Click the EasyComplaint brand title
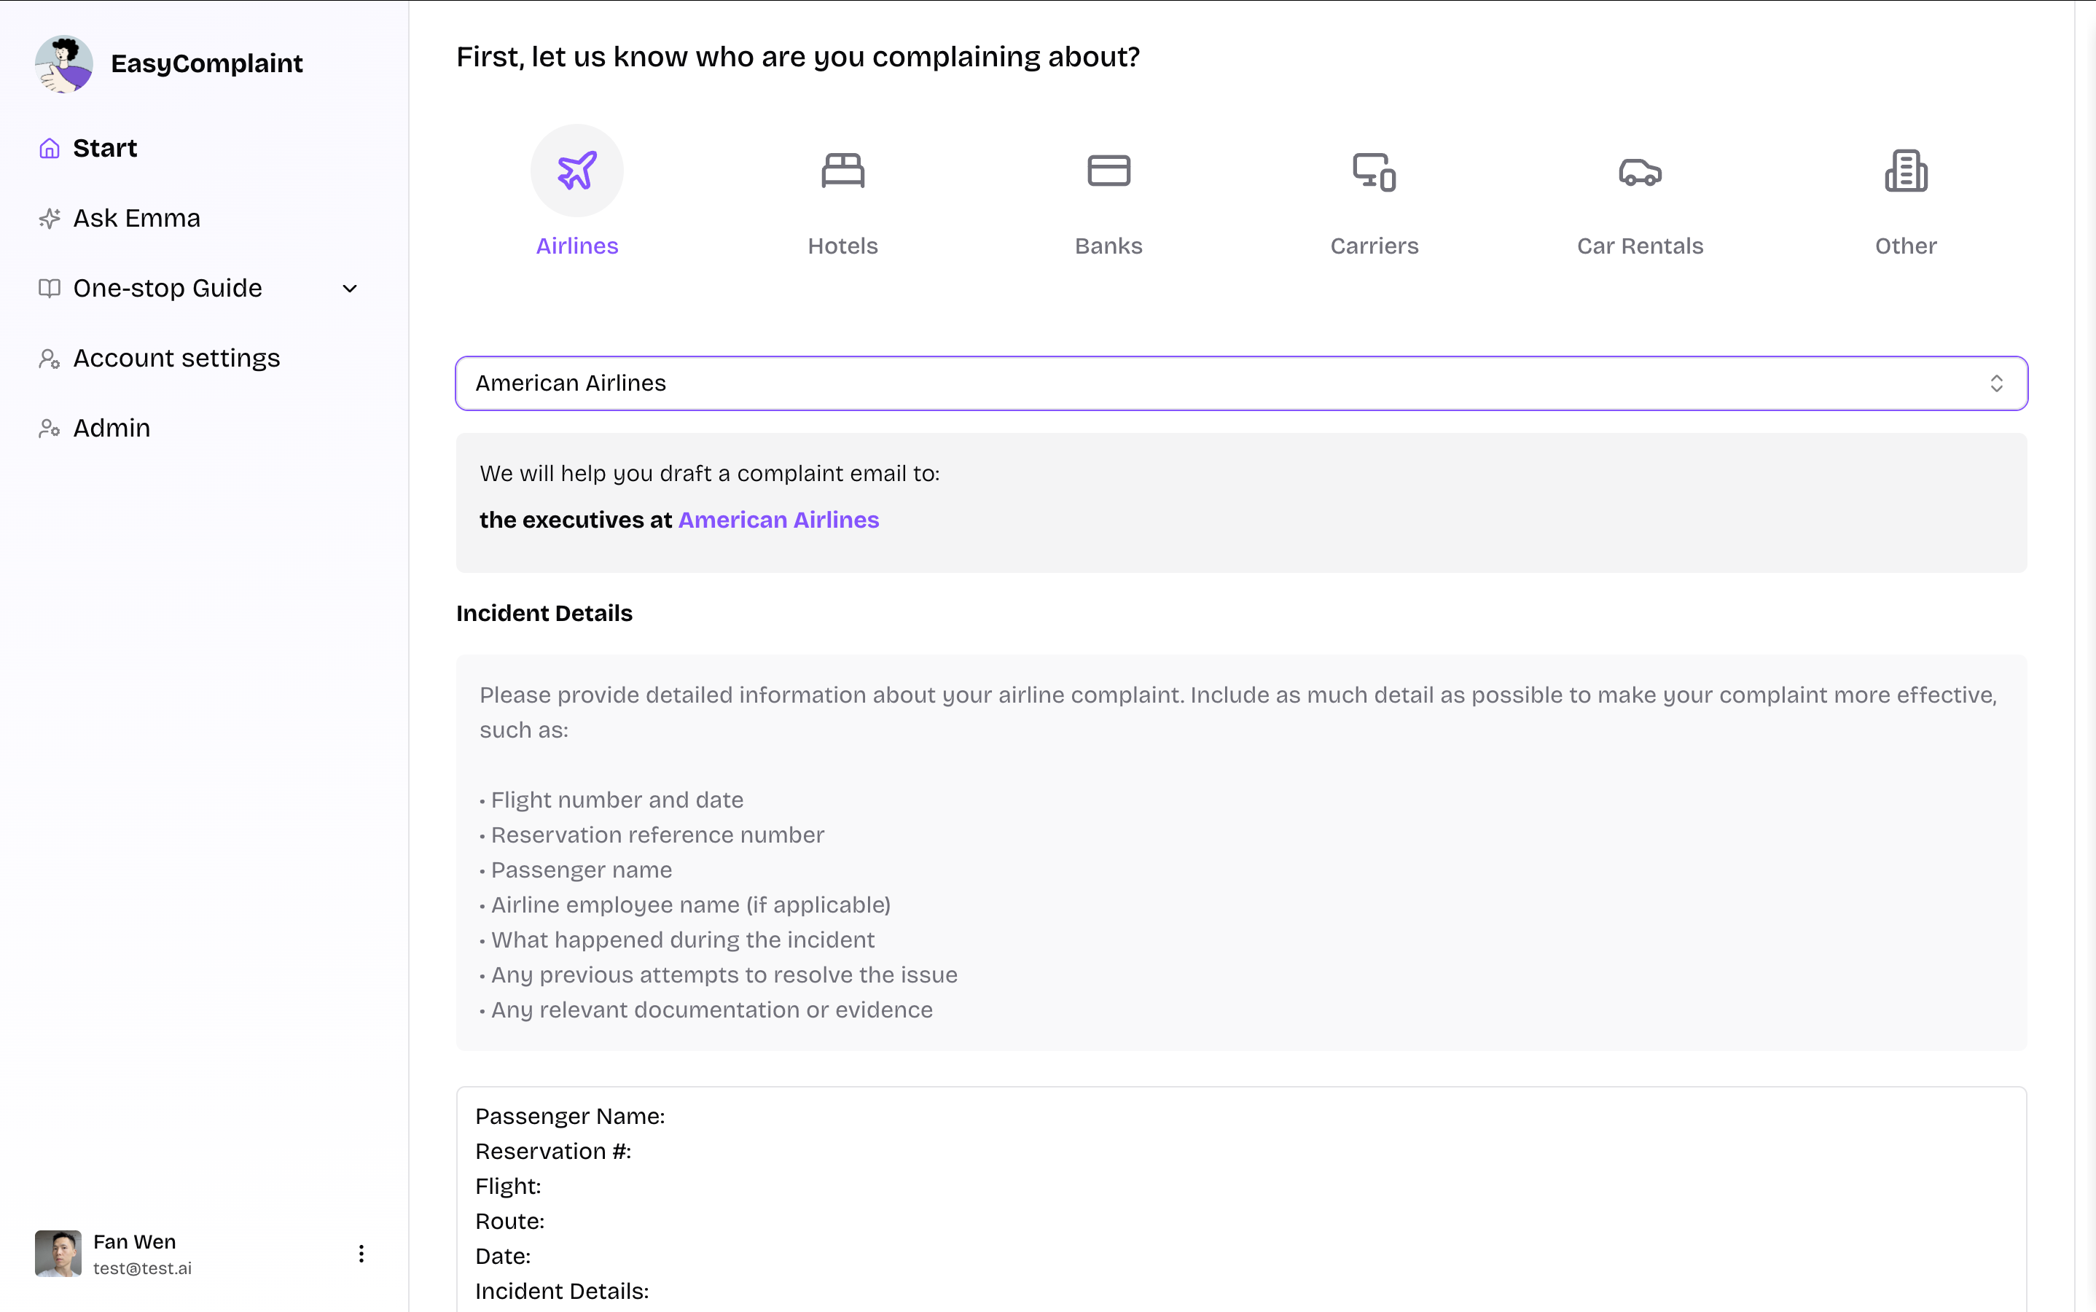2096x1312 pixels. (206, 63)
